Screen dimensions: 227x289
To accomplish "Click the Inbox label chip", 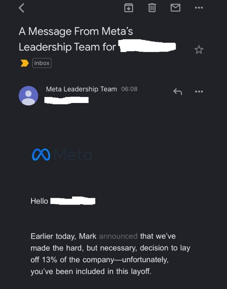I will [42, 63].
